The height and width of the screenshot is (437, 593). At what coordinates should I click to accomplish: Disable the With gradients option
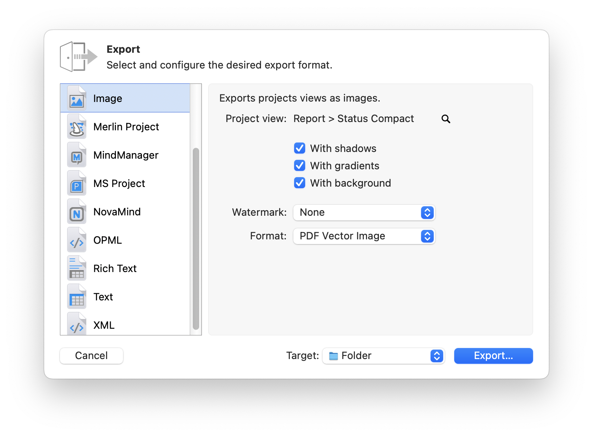click(300, 165)
